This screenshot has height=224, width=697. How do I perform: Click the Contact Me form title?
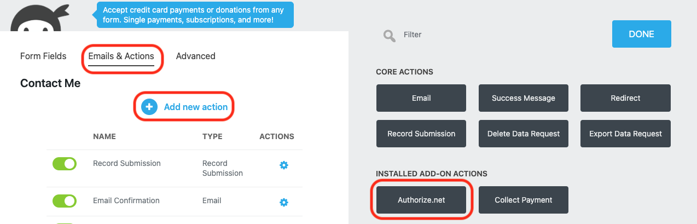click(50, 83)
